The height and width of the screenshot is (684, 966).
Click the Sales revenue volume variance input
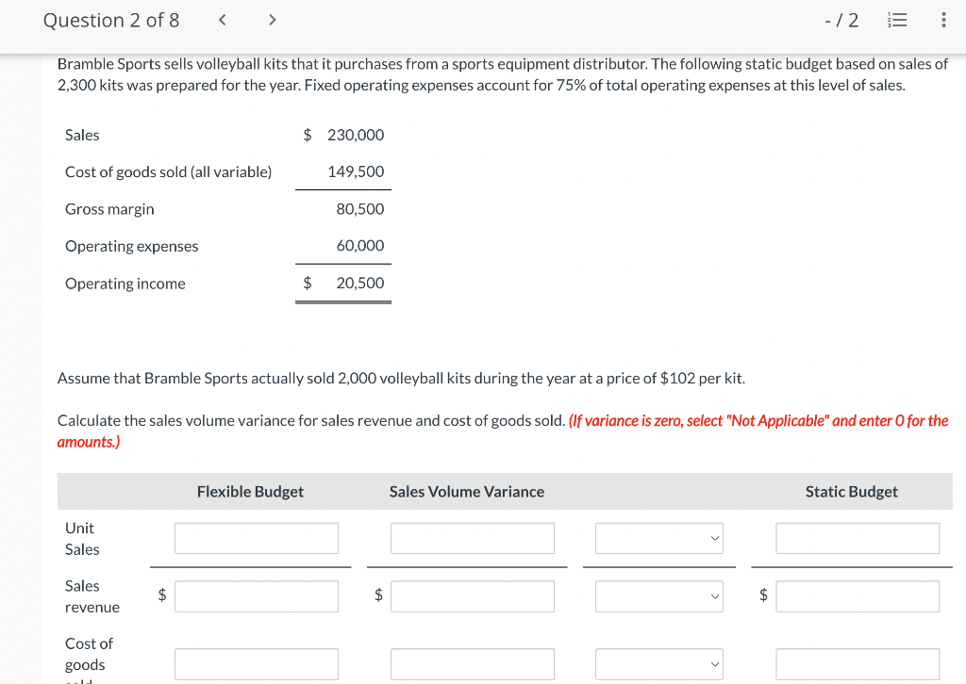click(473, 596)
